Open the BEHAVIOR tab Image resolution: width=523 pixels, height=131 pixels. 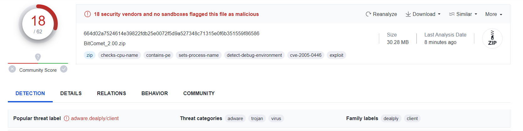coord(154,93)
